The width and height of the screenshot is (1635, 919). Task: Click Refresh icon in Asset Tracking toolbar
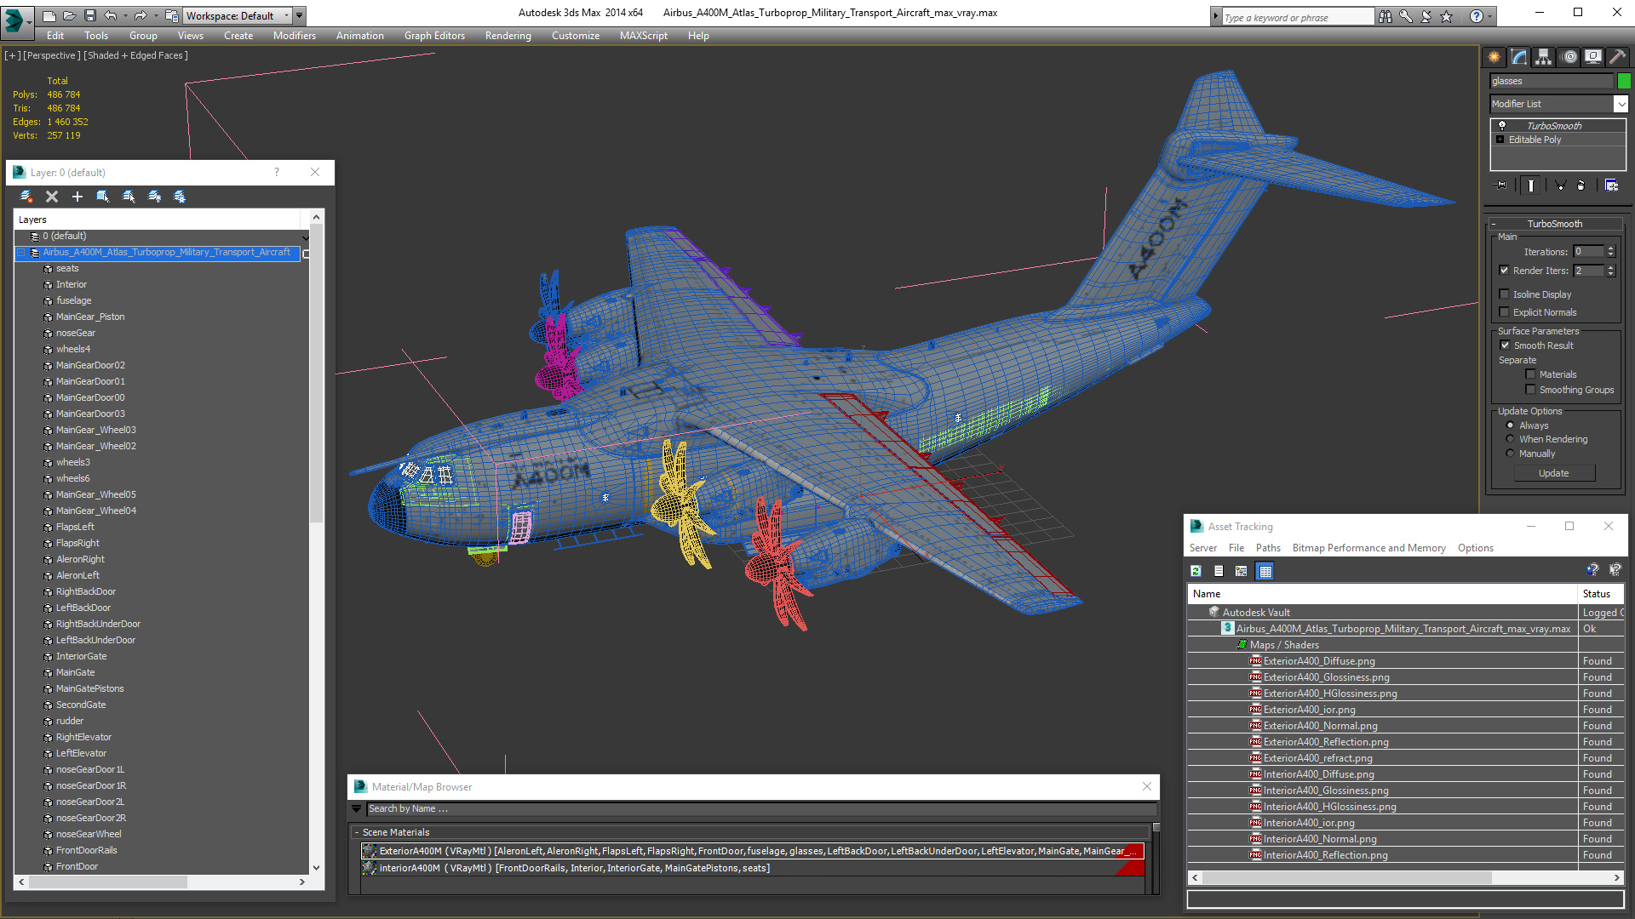pos(1196,571)
